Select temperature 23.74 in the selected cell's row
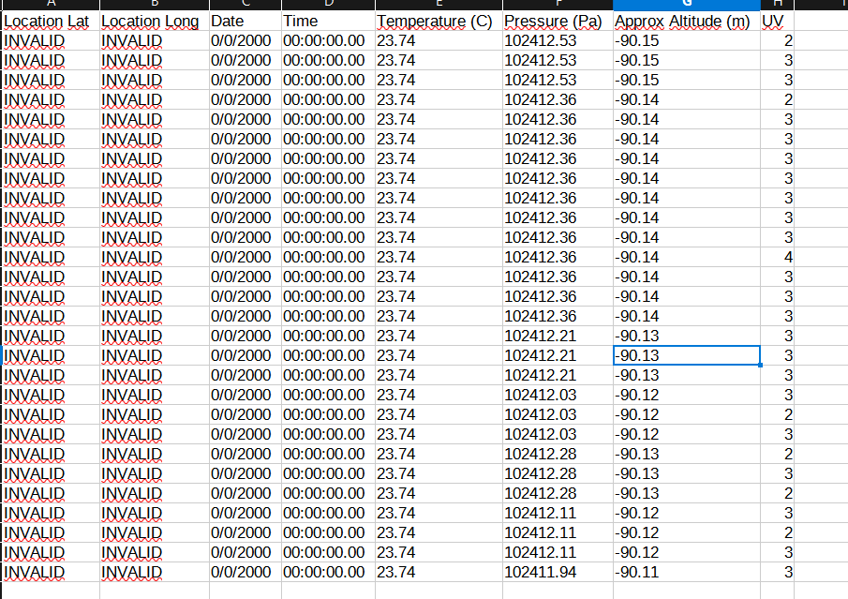Screen dimensions: 848x599 coord(439,355)
